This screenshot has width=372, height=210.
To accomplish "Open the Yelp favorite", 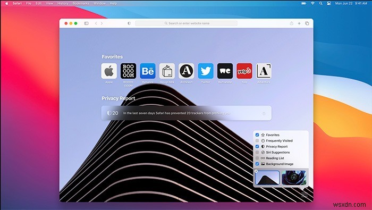I will 244,71.
